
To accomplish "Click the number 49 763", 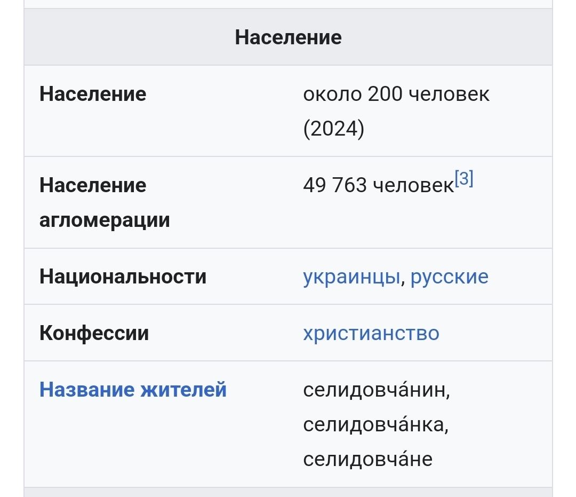I will (335, 185).
